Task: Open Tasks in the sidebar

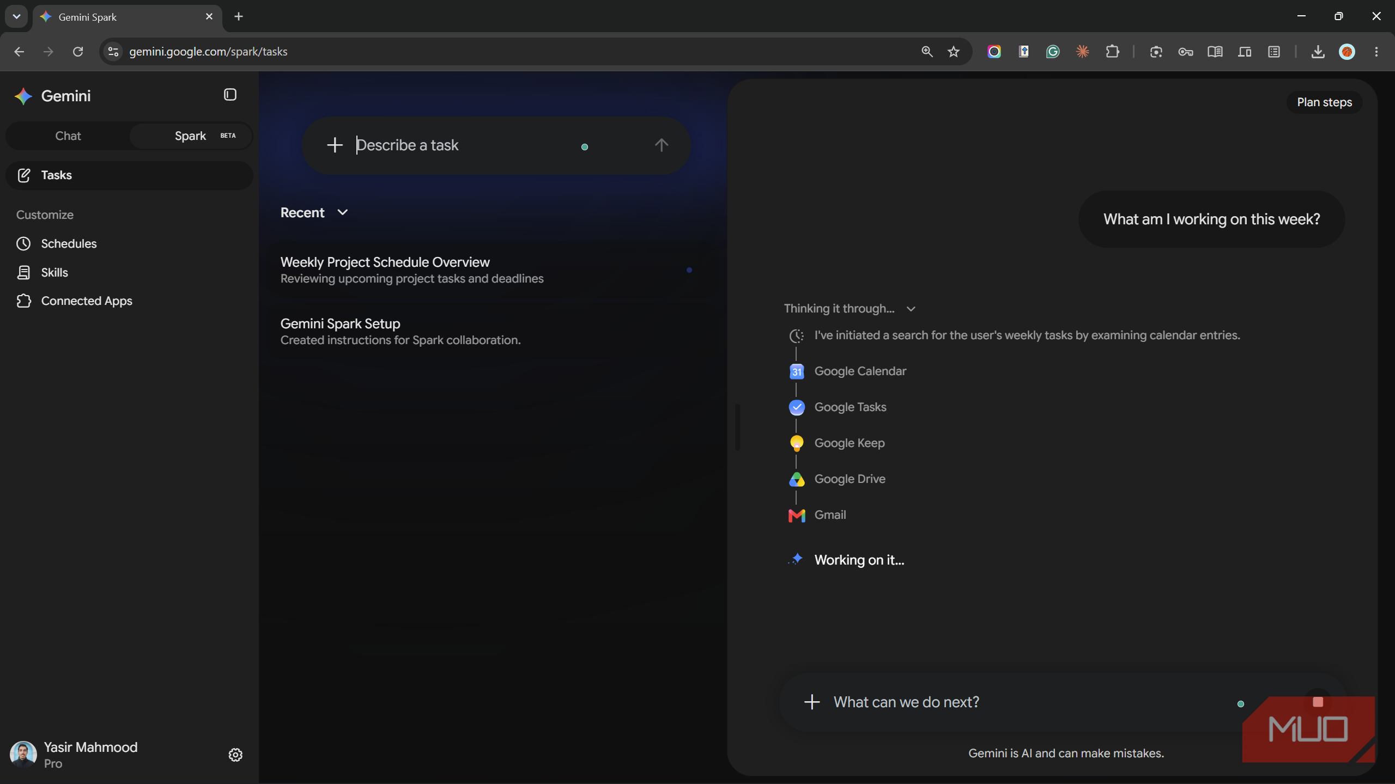Action: (x=129, y=175)
